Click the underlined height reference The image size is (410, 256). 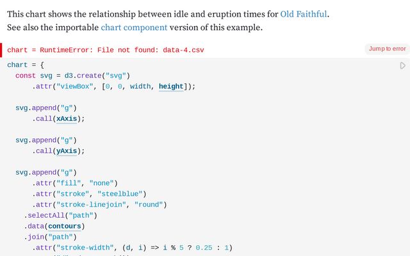point(171,86)
